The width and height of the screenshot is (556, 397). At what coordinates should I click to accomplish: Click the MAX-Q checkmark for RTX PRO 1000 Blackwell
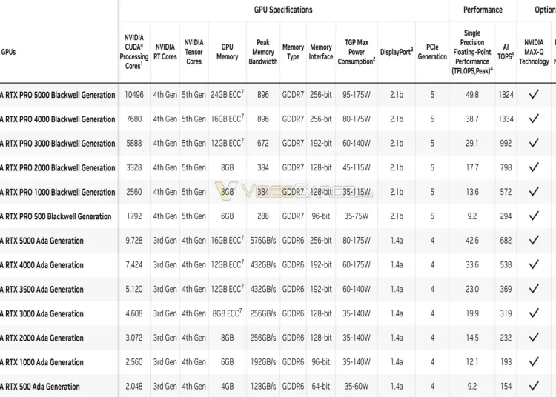pos(534,192)
